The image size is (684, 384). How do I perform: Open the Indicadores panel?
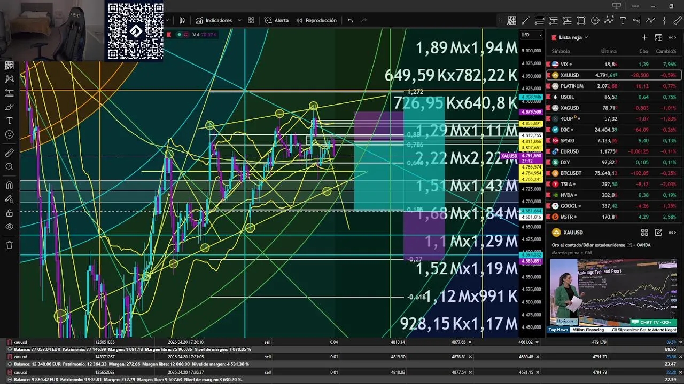(x=213, y=20)
